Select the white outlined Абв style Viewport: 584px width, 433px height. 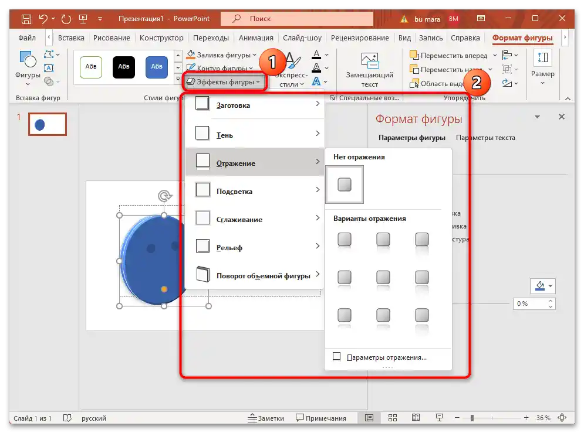tap(91, 67)
